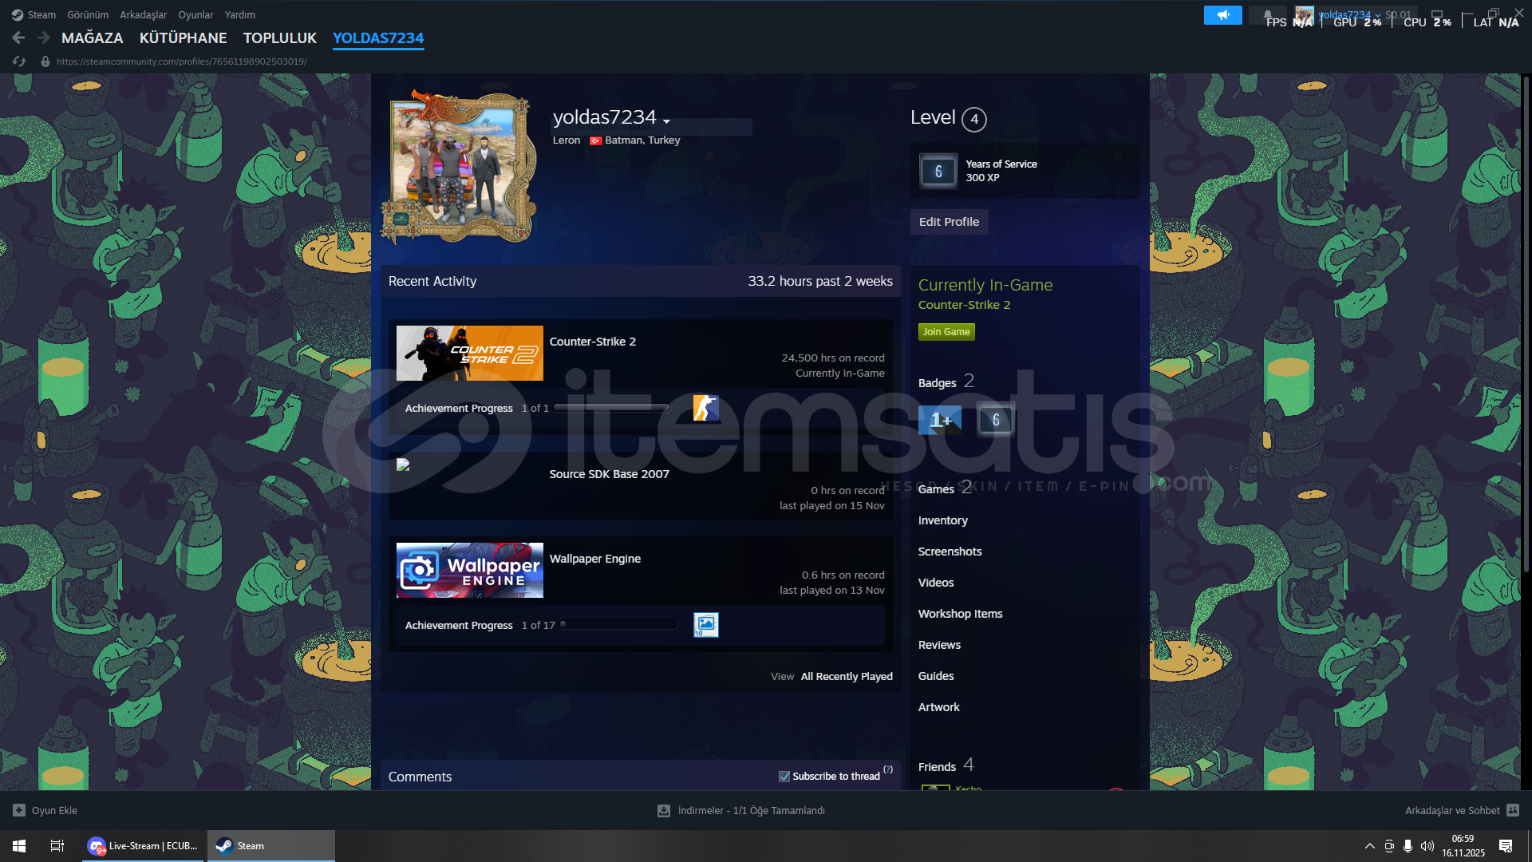Expand the yoldas7234 name history dropdown
Viewport: 1532px width, 862px height.
point(666,121)
